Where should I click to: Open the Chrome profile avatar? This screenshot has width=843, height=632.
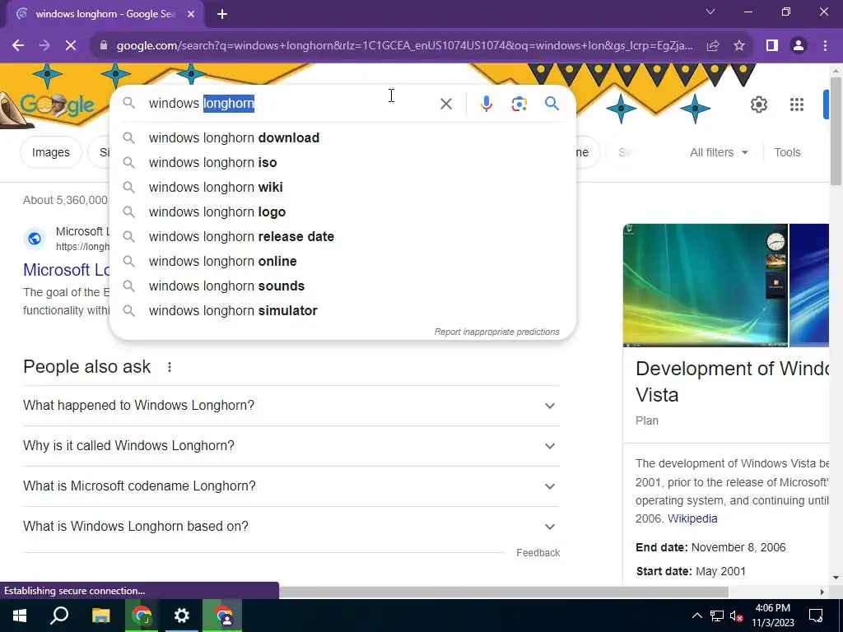(799, 46)
